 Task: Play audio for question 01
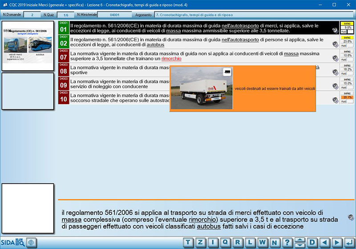(335, 30)
